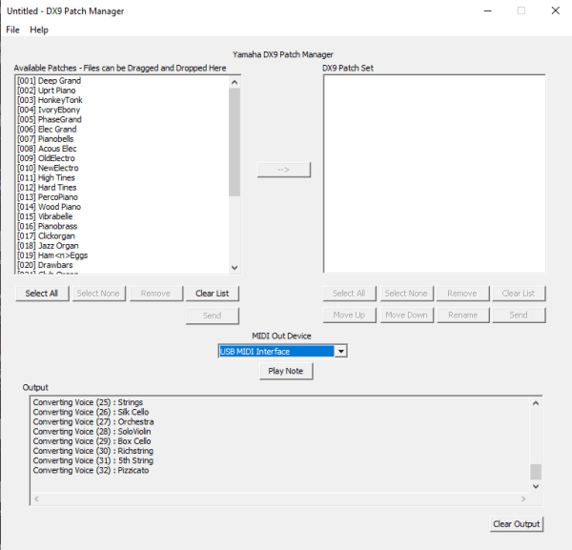
Task: Click Select All under Available Patches
Action: (x=42, y=294)
